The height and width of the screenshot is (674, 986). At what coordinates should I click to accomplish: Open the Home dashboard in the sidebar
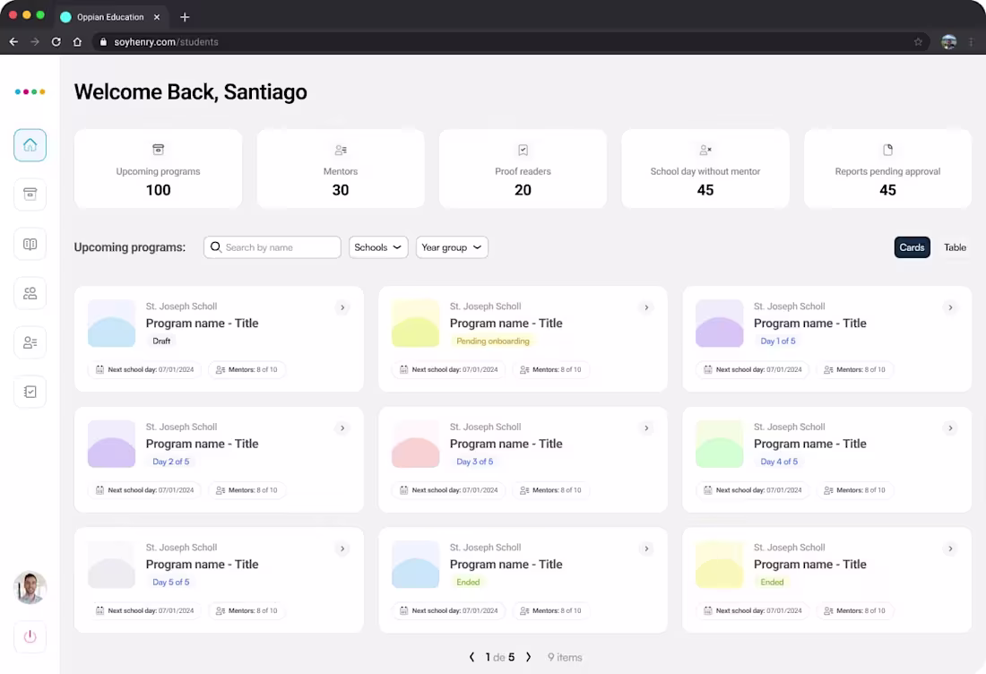tap(30, 145)
